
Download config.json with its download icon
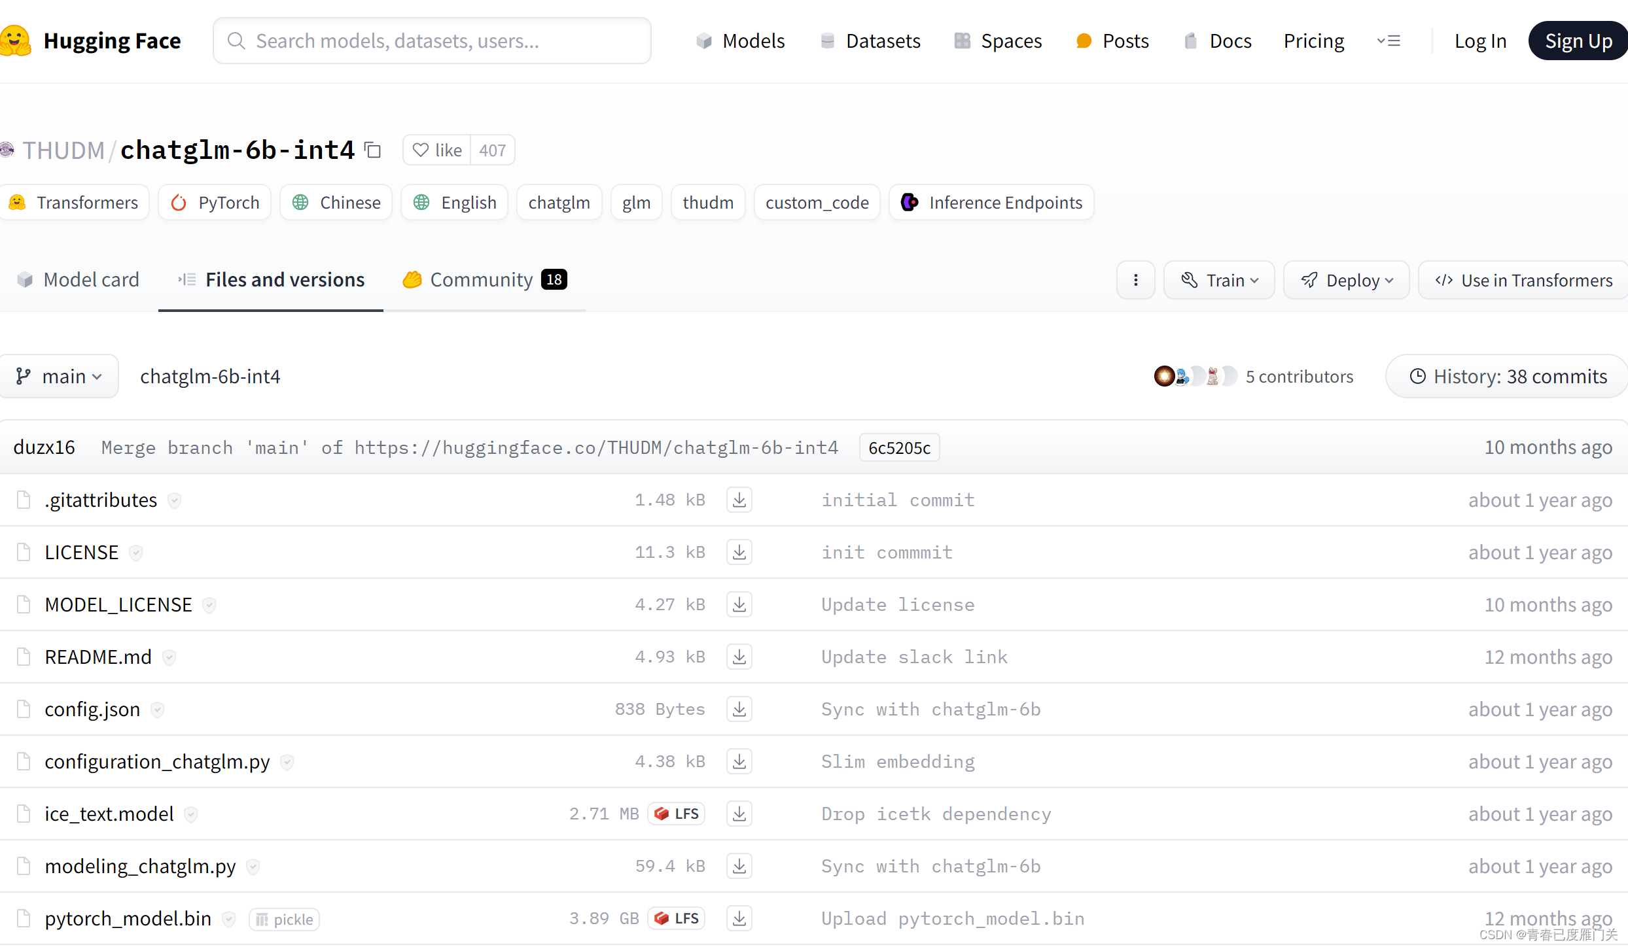pos(739,709)
